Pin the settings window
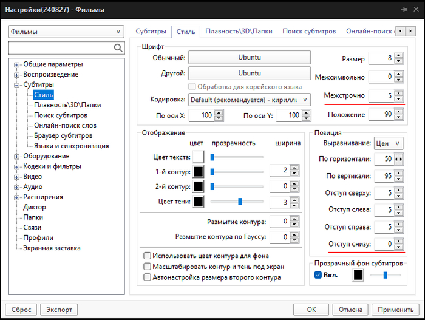This screenshot has height=320, width=425. 404,9
